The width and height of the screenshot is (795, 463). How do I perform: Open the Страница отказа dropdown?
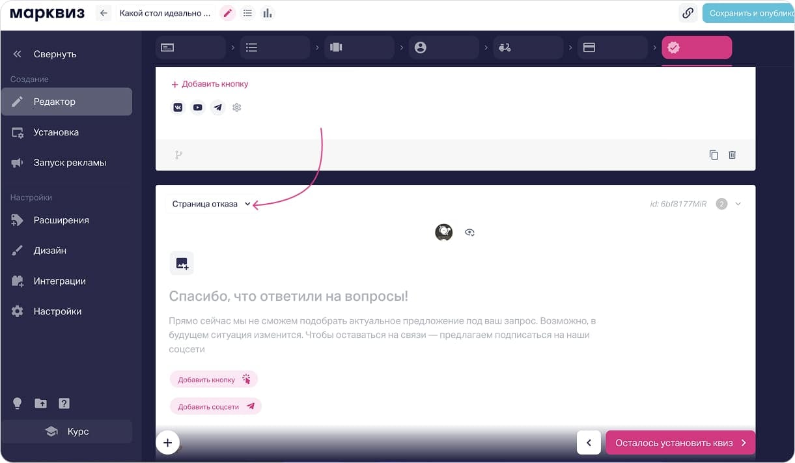[211, 204]
